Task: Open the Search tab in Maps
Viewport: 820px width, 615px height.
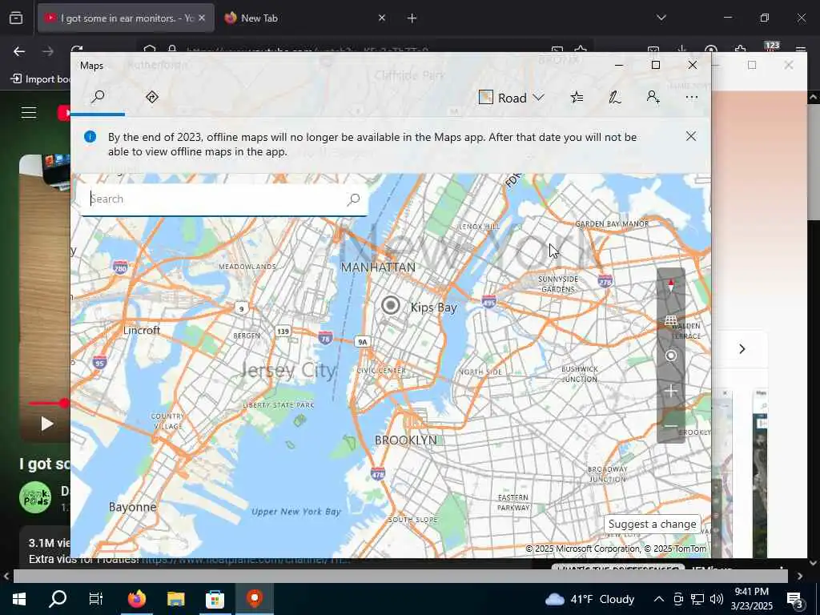Action: (x=98, y=97)
